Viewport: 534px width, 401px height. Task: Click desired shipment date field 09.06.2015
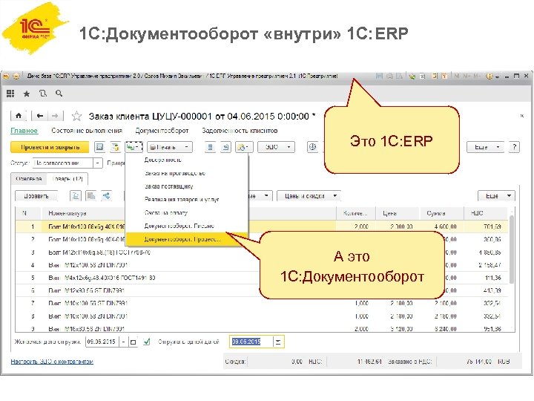[x=102, y=342]
